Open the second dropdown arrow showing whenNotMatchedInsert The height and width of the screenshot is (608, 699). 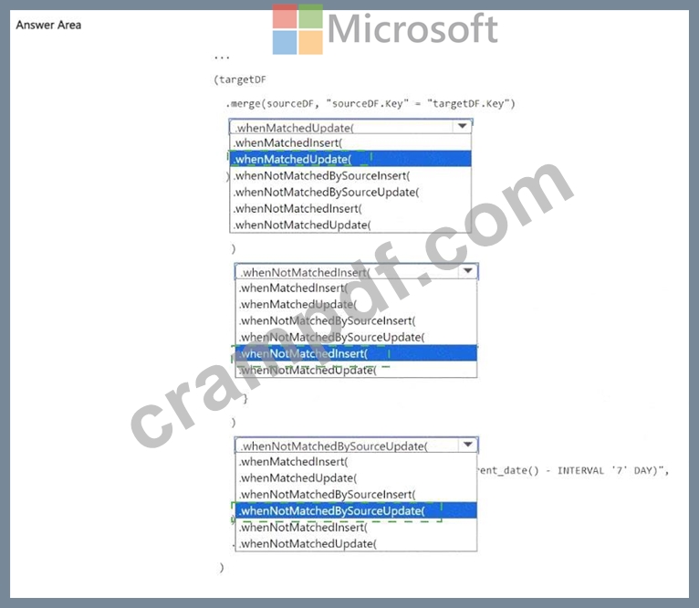coord(467,271)
